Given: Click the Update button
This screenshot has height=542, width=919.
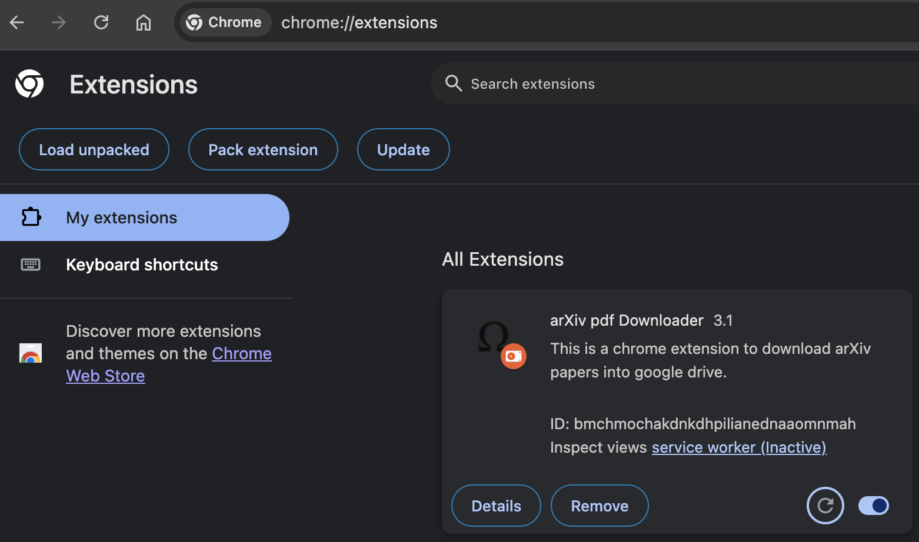Looking at the screenshot, I should 404,149.
